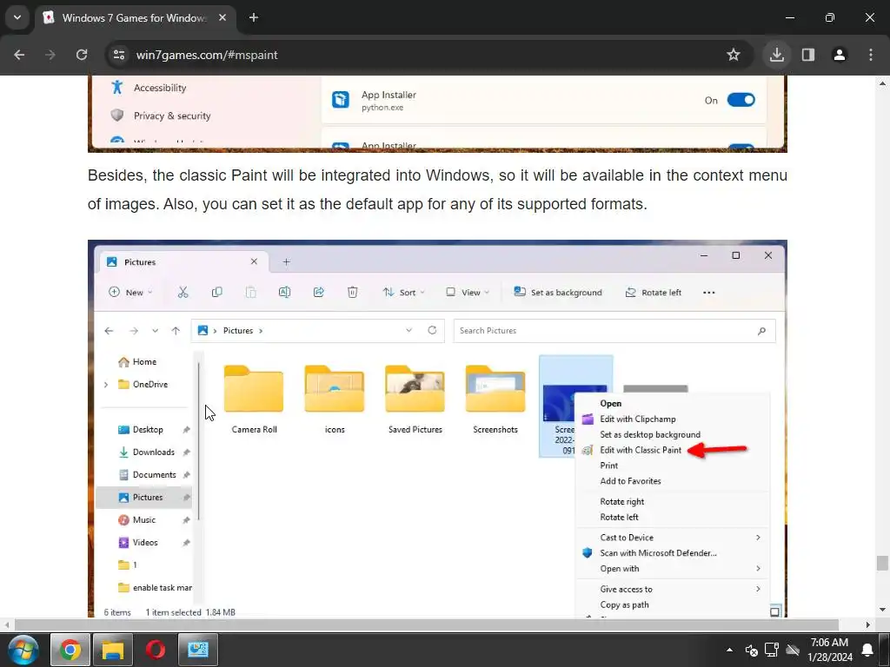Viewport: 890px width, 667px height.
Task: Open the icons folder
Action: tap(335, 400)
